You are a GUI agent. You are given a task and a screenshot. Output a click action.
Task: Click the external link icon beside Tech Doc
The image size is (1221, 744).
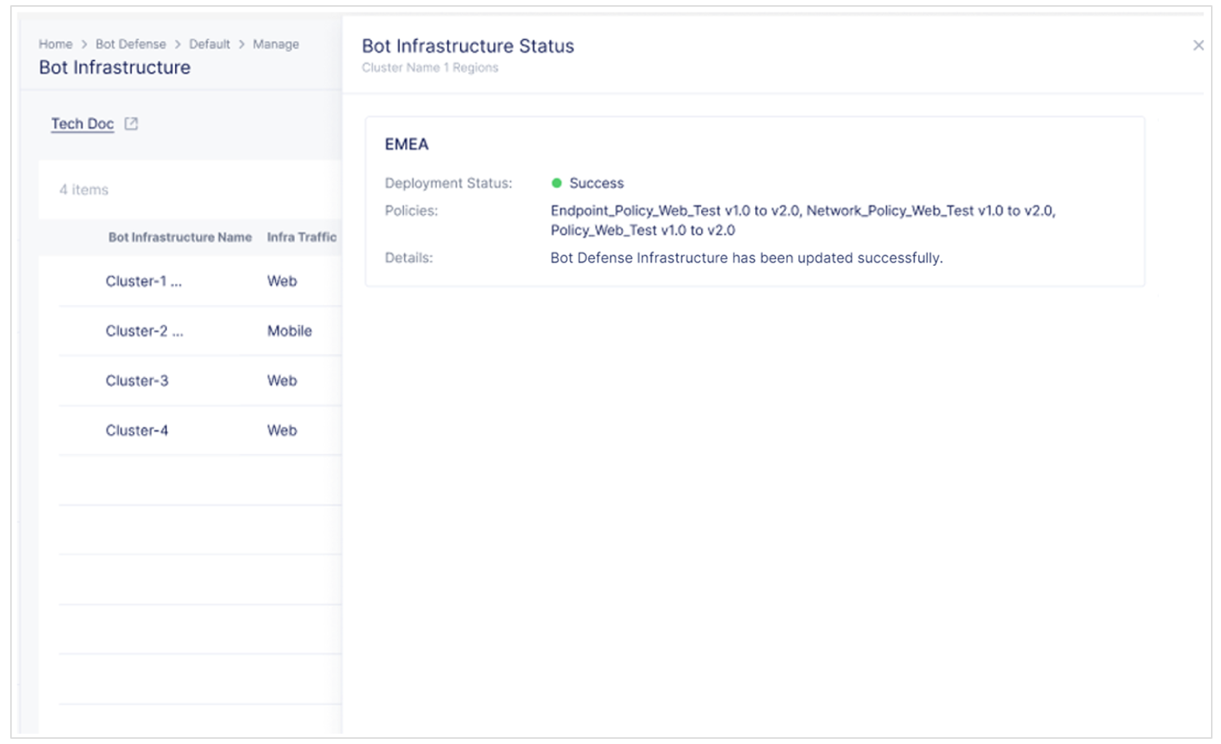(131, 123)
